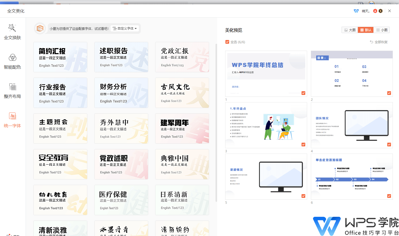Choose the 清丽婉约 font style card

click(x=182, y=229)
